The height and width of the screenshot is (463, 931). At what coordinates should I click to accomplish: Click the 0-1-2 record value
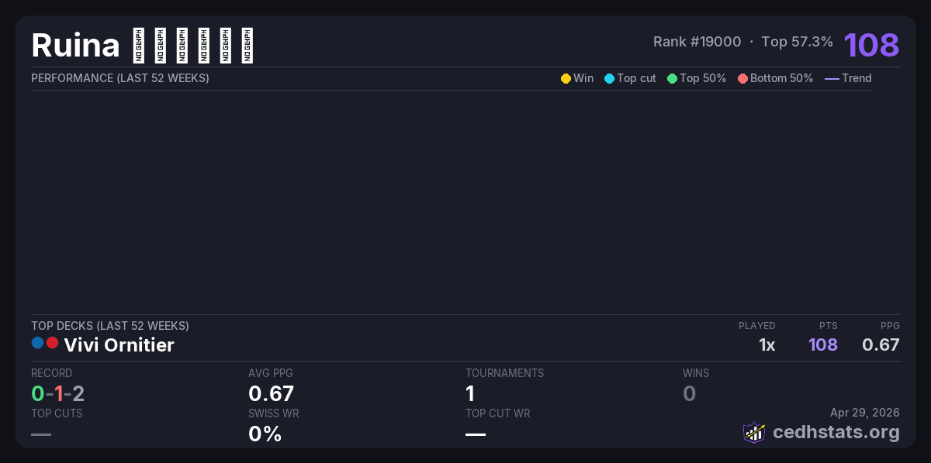(x=57, y=393)
